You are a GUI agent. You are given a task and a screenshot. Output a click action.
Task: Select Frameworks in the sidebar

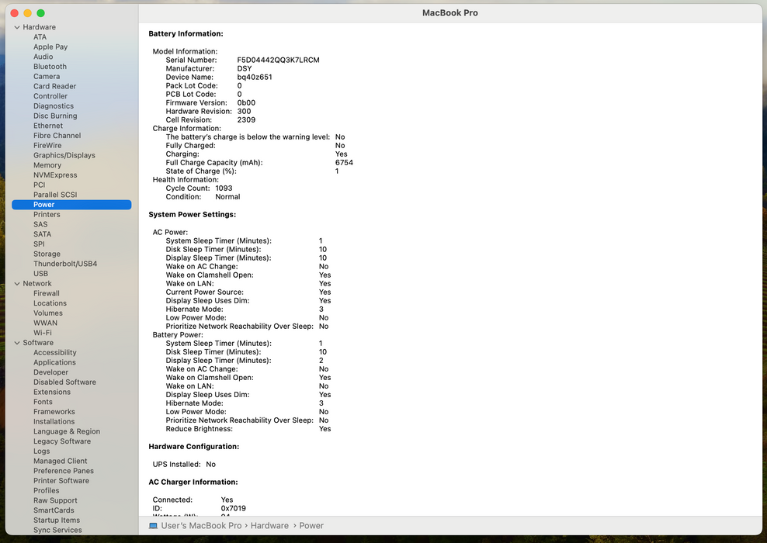(54, 412)
